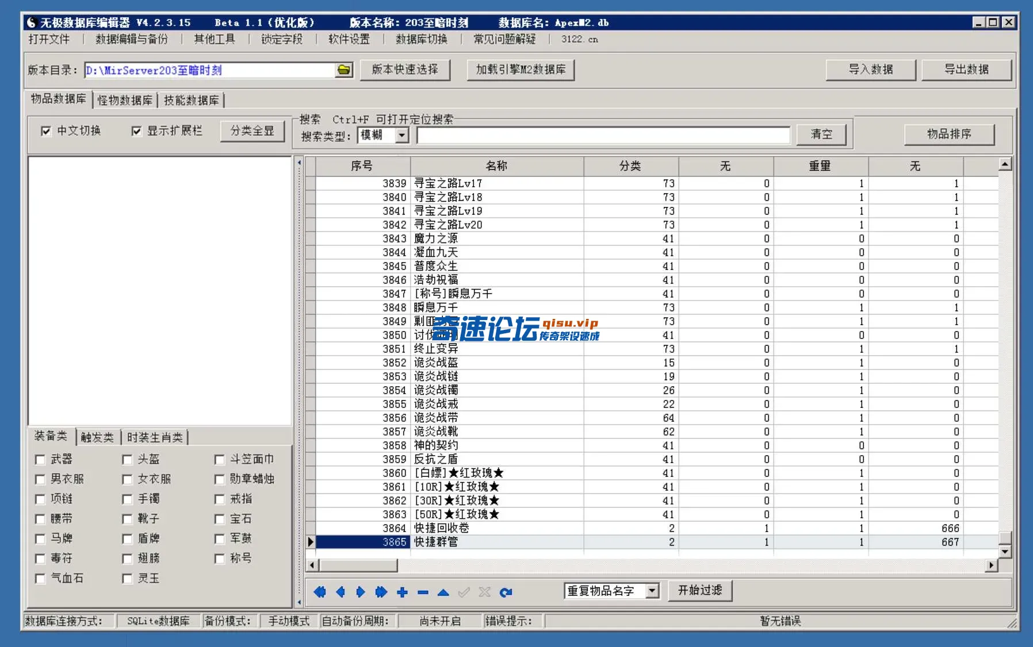Click the 分类 column header
1033x647 pixels.
coord(631,166)
